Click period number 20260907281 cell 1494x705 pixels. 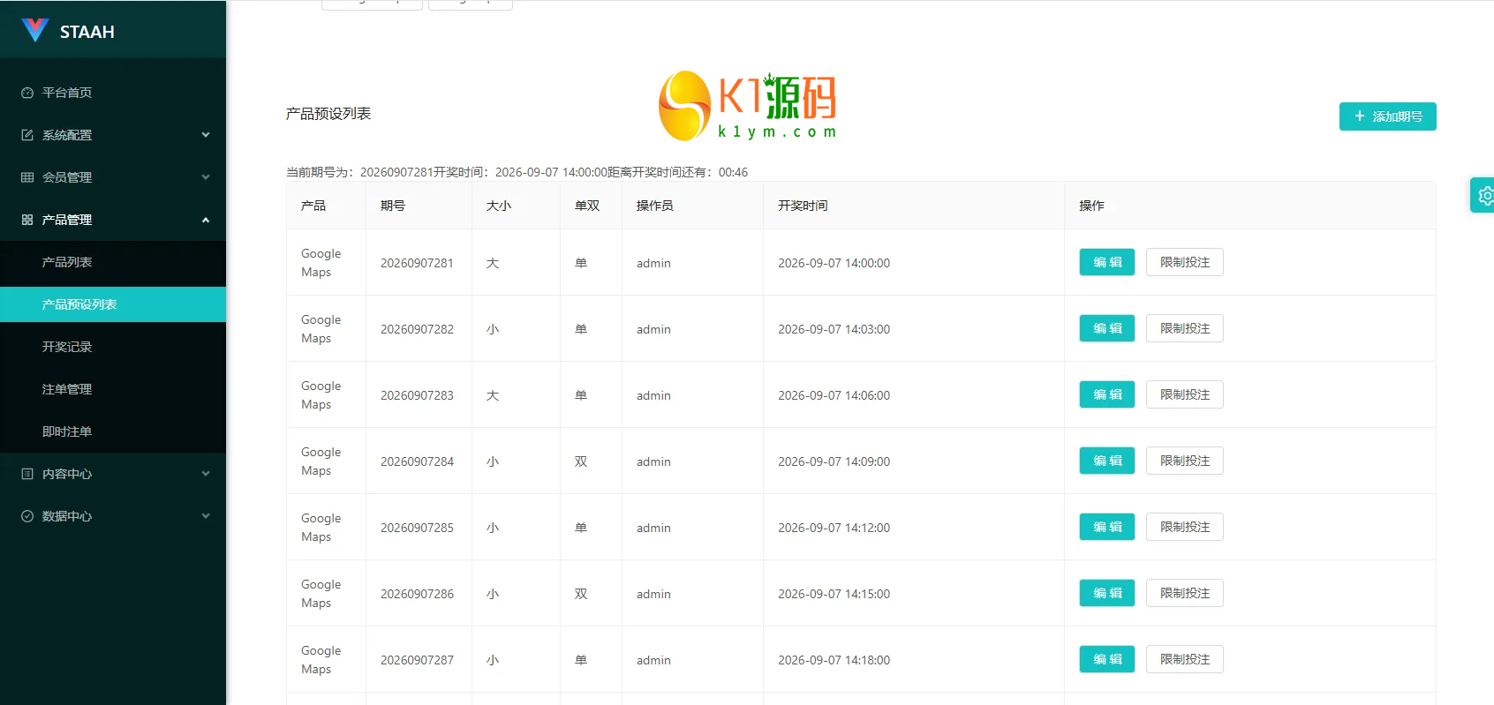(x=417, y=263)
